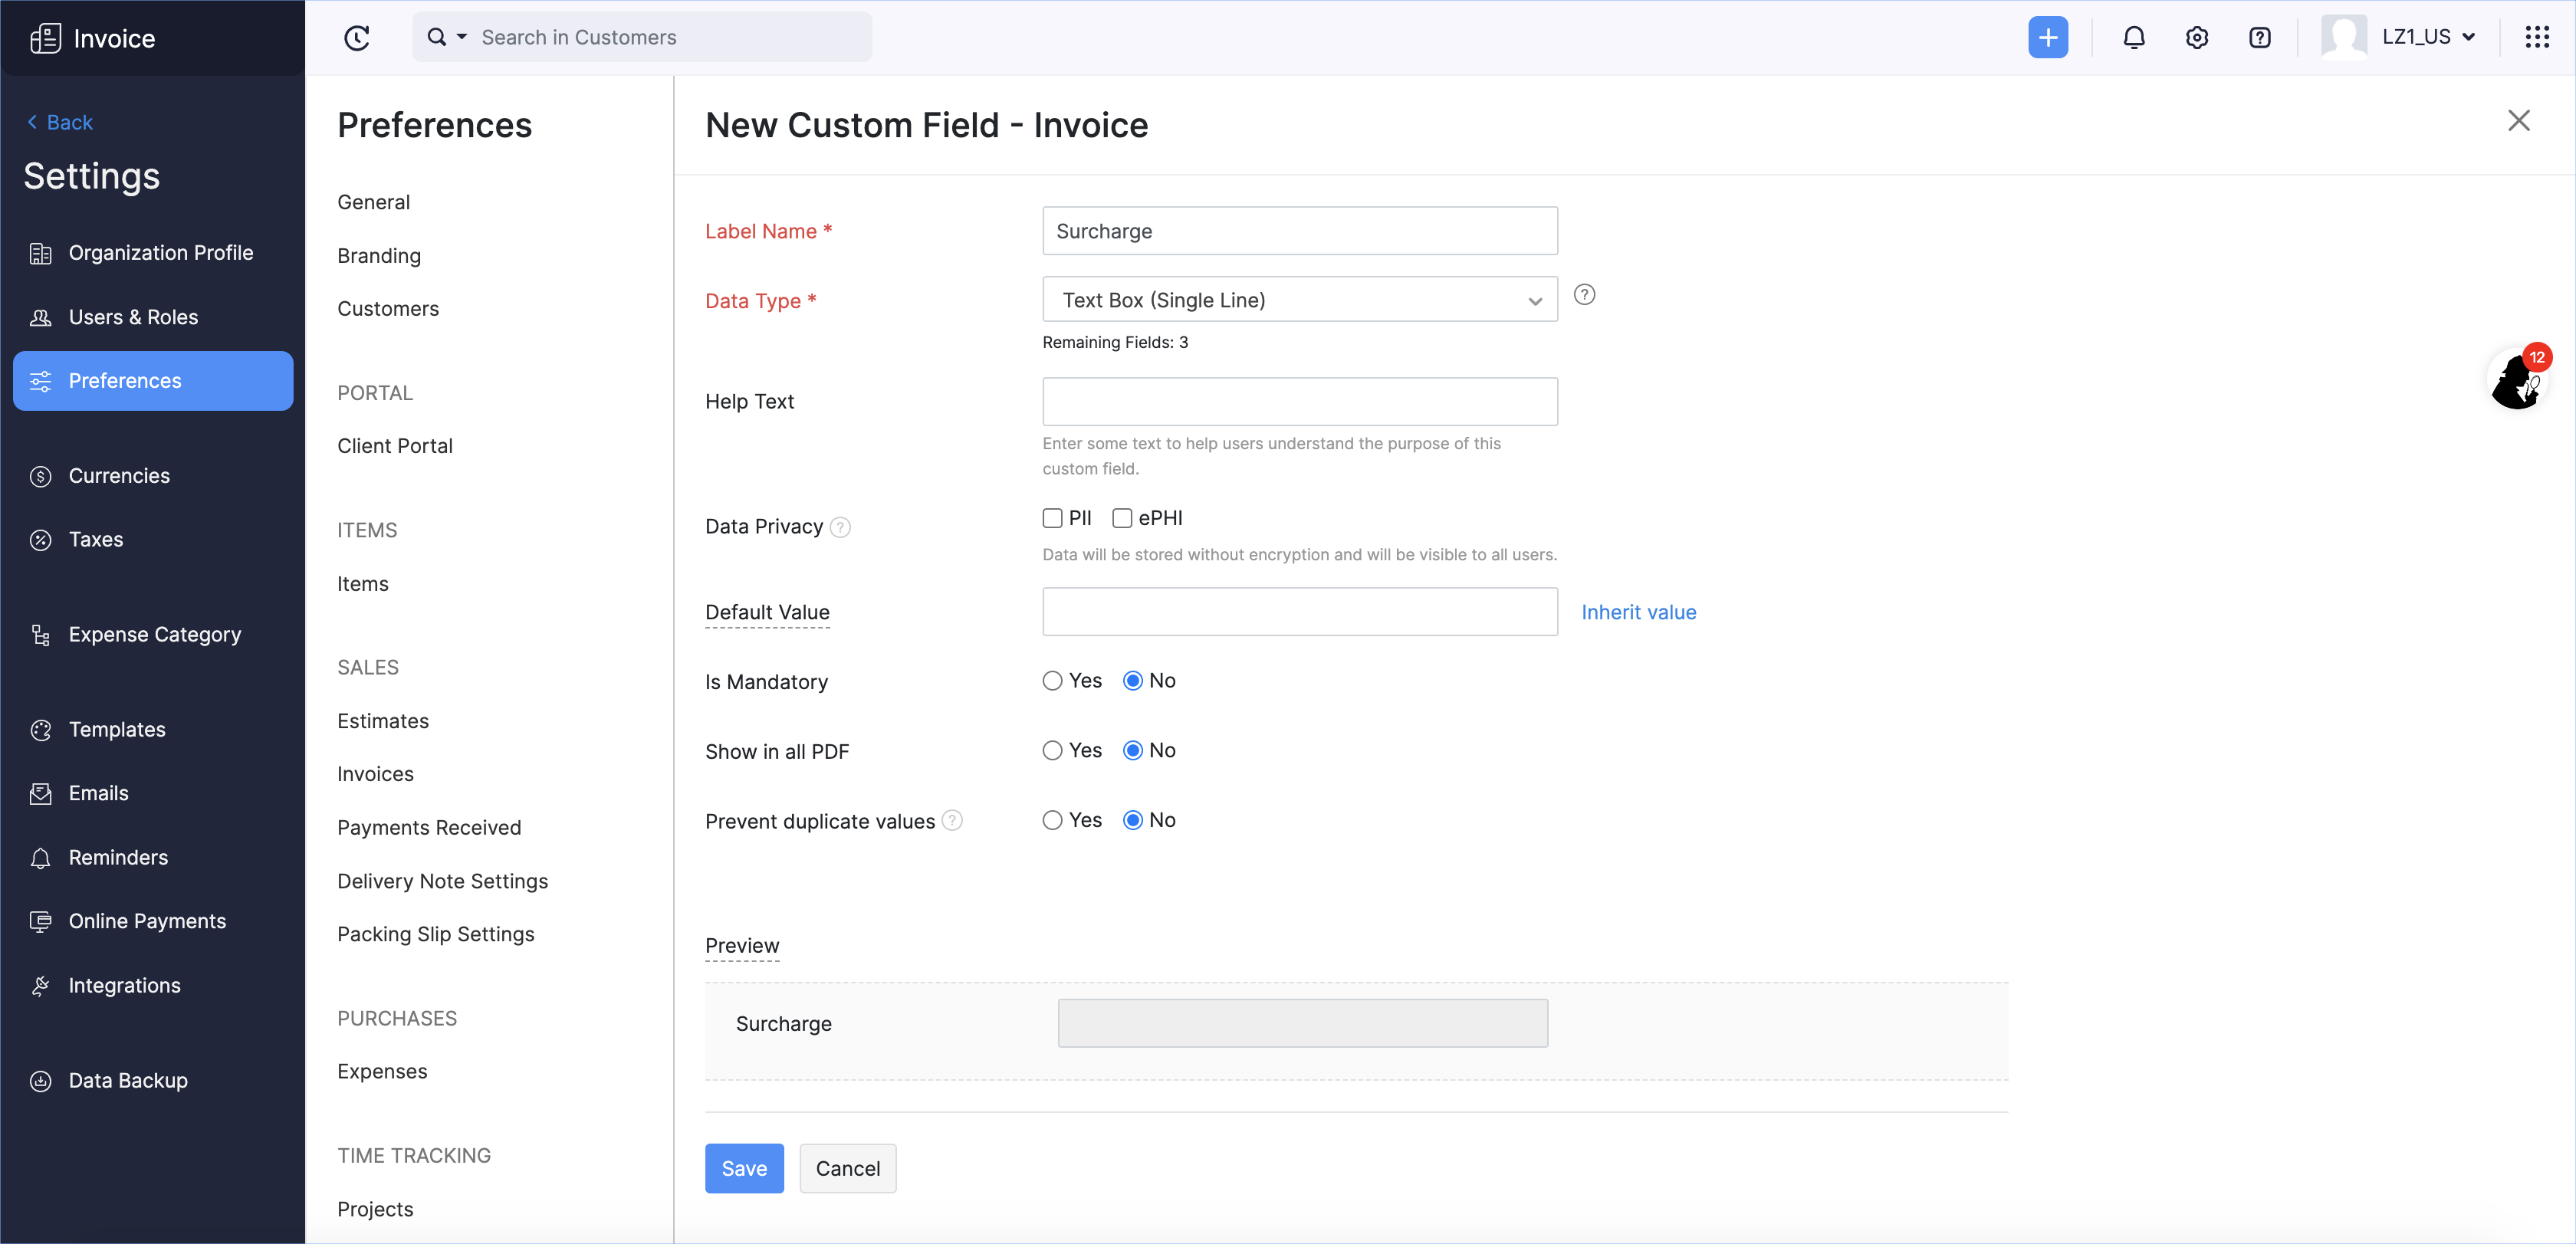Open Invoices in the Preferences list
The height and width of the screenshot is (1244, 2576).
(375, 774)
